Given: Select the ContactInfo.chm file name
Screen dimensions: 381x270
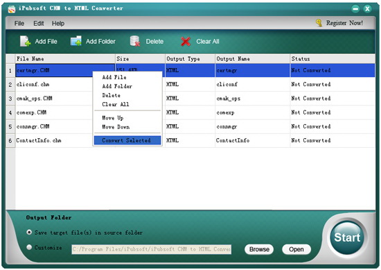Looking at the screenshot, I should (39, 140).
